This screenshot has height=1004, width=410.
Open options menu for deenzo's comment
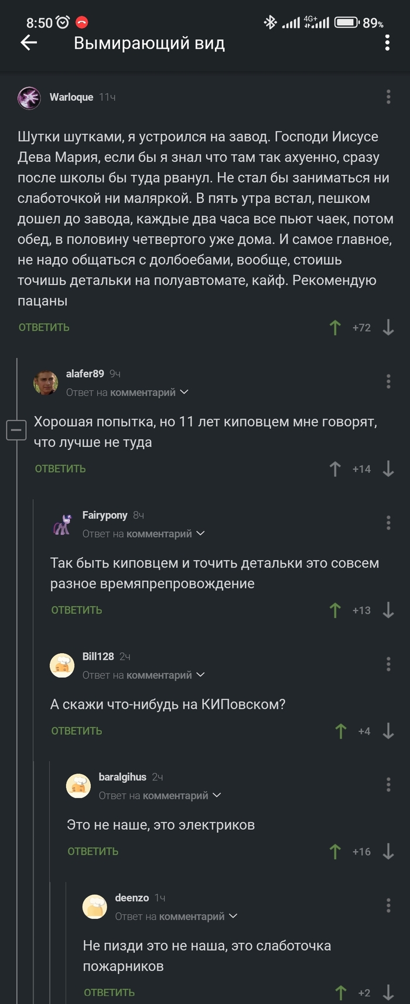pos(388,905)
